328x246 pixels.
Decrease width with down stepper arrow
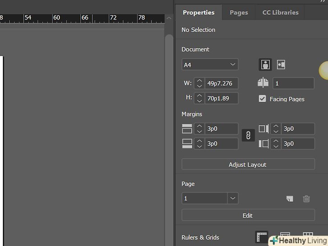click(x=199, y=86)
